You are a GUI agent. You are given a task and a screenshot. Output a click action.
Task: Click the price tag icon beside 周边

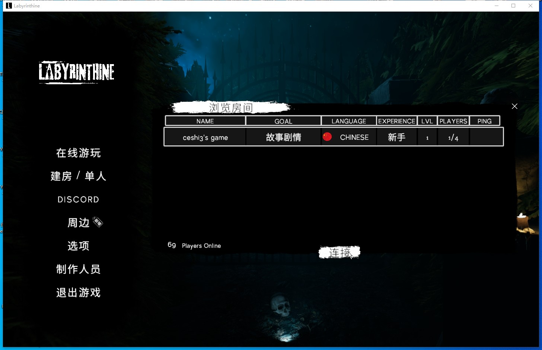coord(98,222)
